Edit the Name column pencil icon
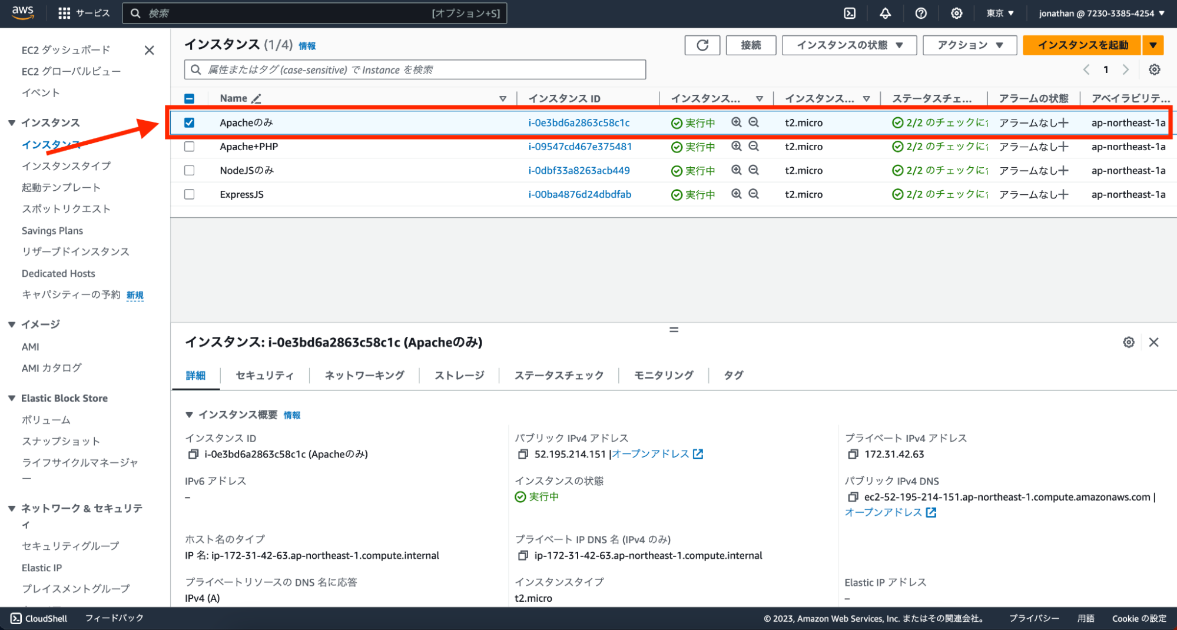Screen dimensions: 1177x630 pos(256,98)
